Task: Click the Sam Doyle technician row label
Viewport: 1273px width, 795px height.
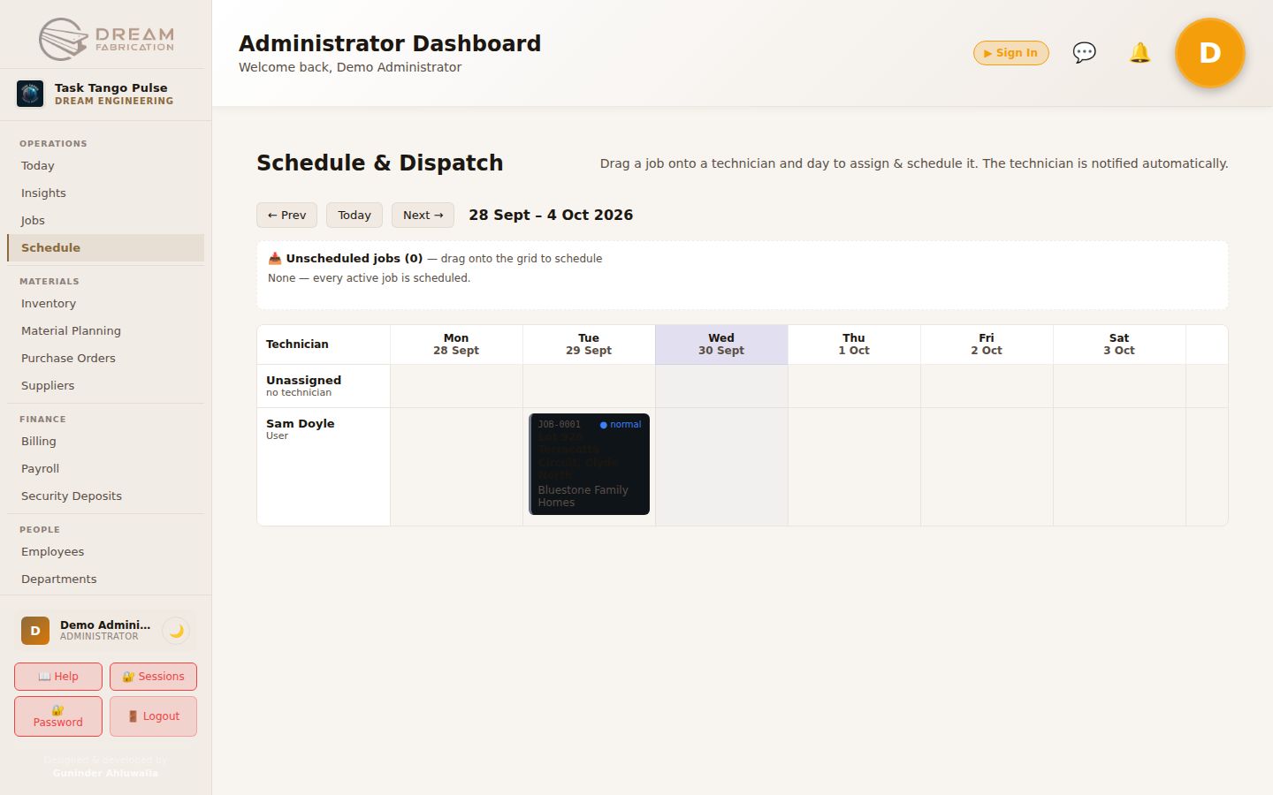Action: point(324,466)
